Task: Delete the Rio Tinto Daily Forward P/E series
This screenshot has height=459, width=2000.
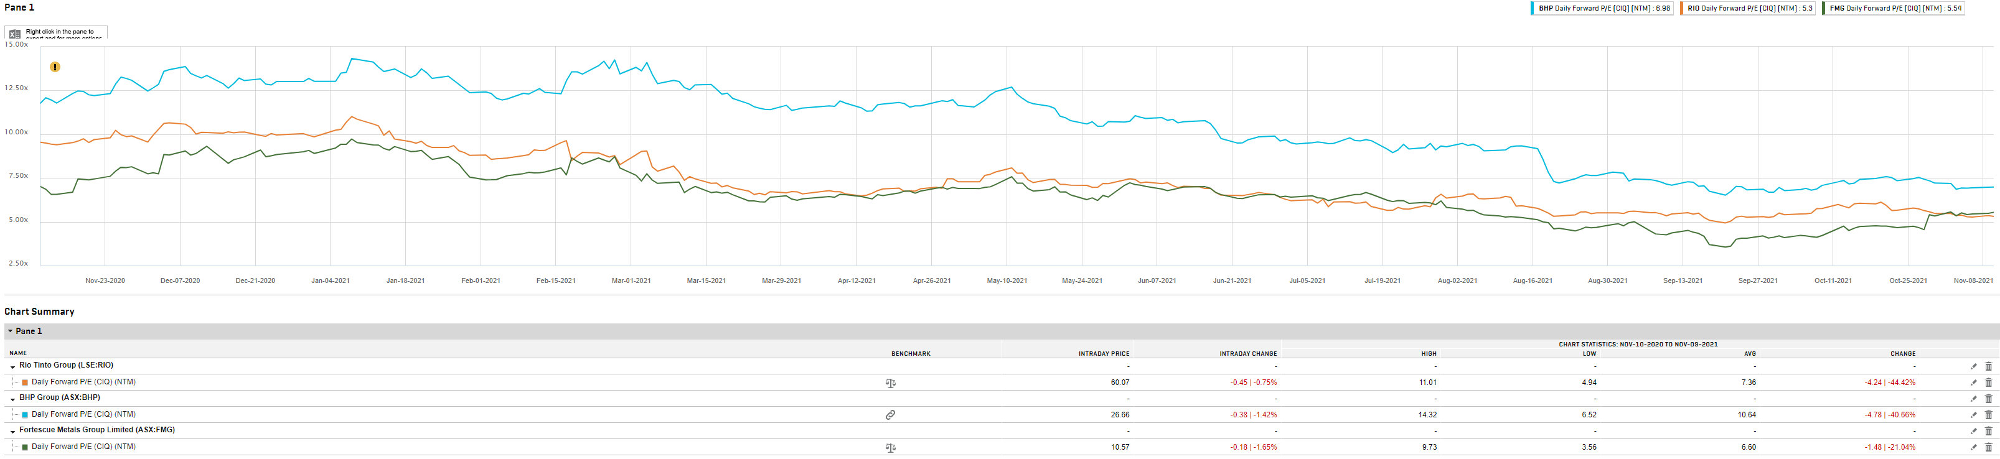Action: pyautogui.click(x=1988, y=382)
